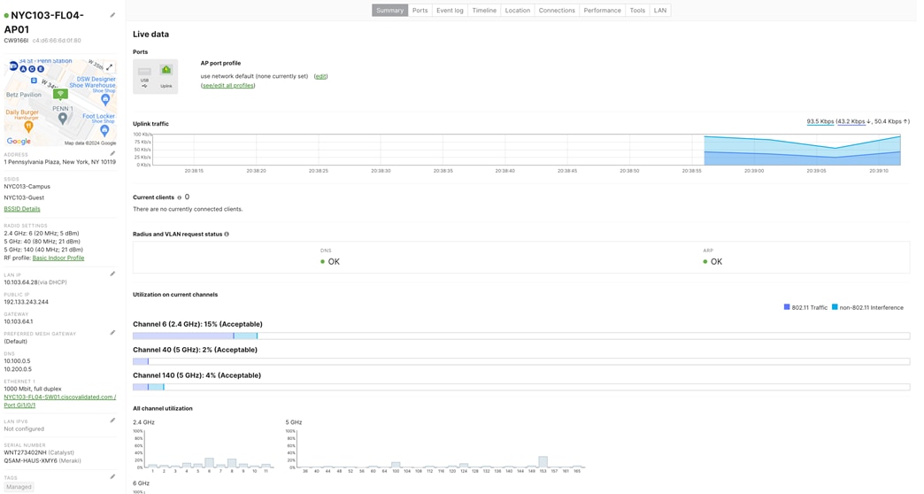Screen dimensions: 924x494
Task: Click the non-802.11 Interference legend swatch
Action: (x=835, y=307)
